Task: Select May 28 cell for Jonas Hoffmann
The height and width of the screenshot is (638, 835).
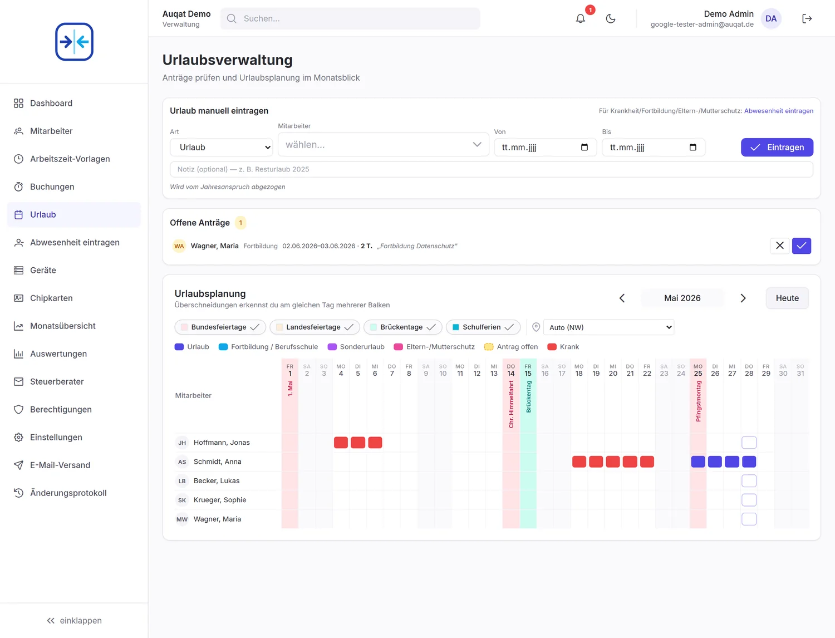Action: tap(749, 443)
